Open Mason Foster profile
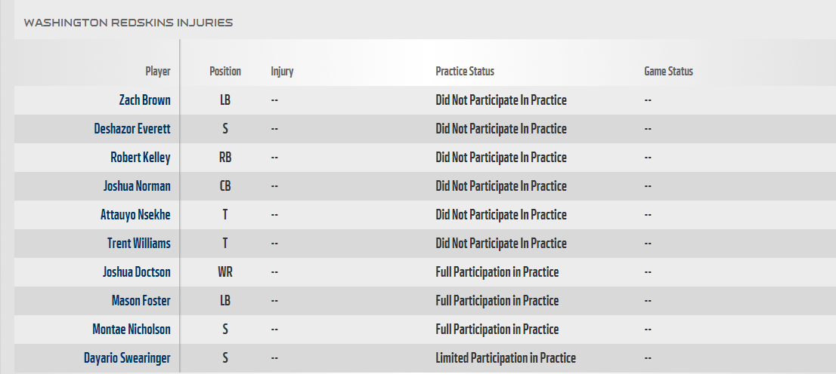Image resolution: width=836 pixels, height=374 pixels. [141, 301]
